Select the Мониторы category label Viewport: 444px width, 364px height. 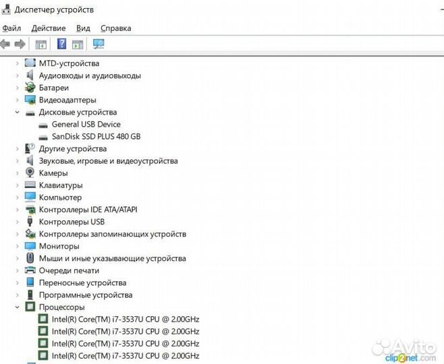point(59,246)
